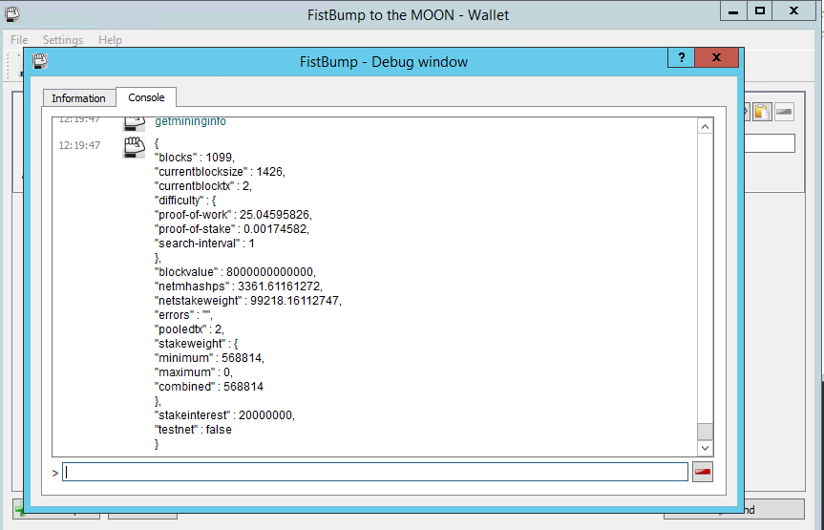Close the main Wallet window
Viewport: 824px width, 530px height.
click(x=794, y=11)
